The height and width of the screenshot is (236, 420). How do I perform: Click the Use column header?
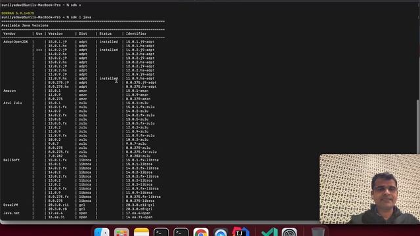(x=39, y=33)
